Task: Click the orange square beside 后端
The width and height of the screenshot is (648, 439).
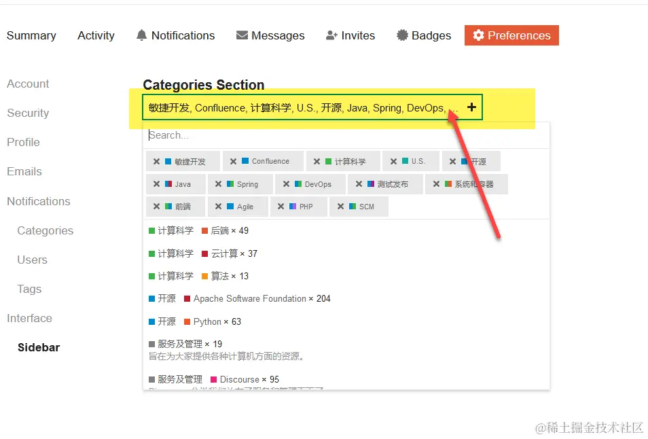Action: pos(204,230)
